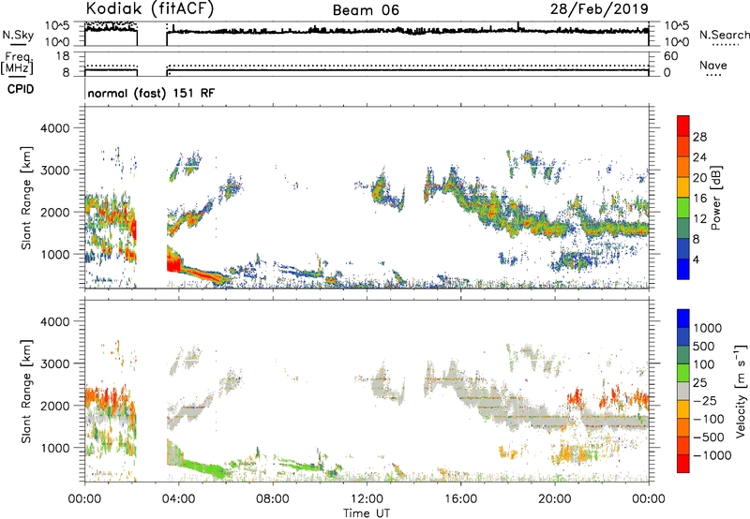Click the red top segment of the Power color bar

point(683,126)
